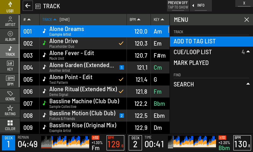Click played checkmark on Alone Point - Edit

pos(121,79)
